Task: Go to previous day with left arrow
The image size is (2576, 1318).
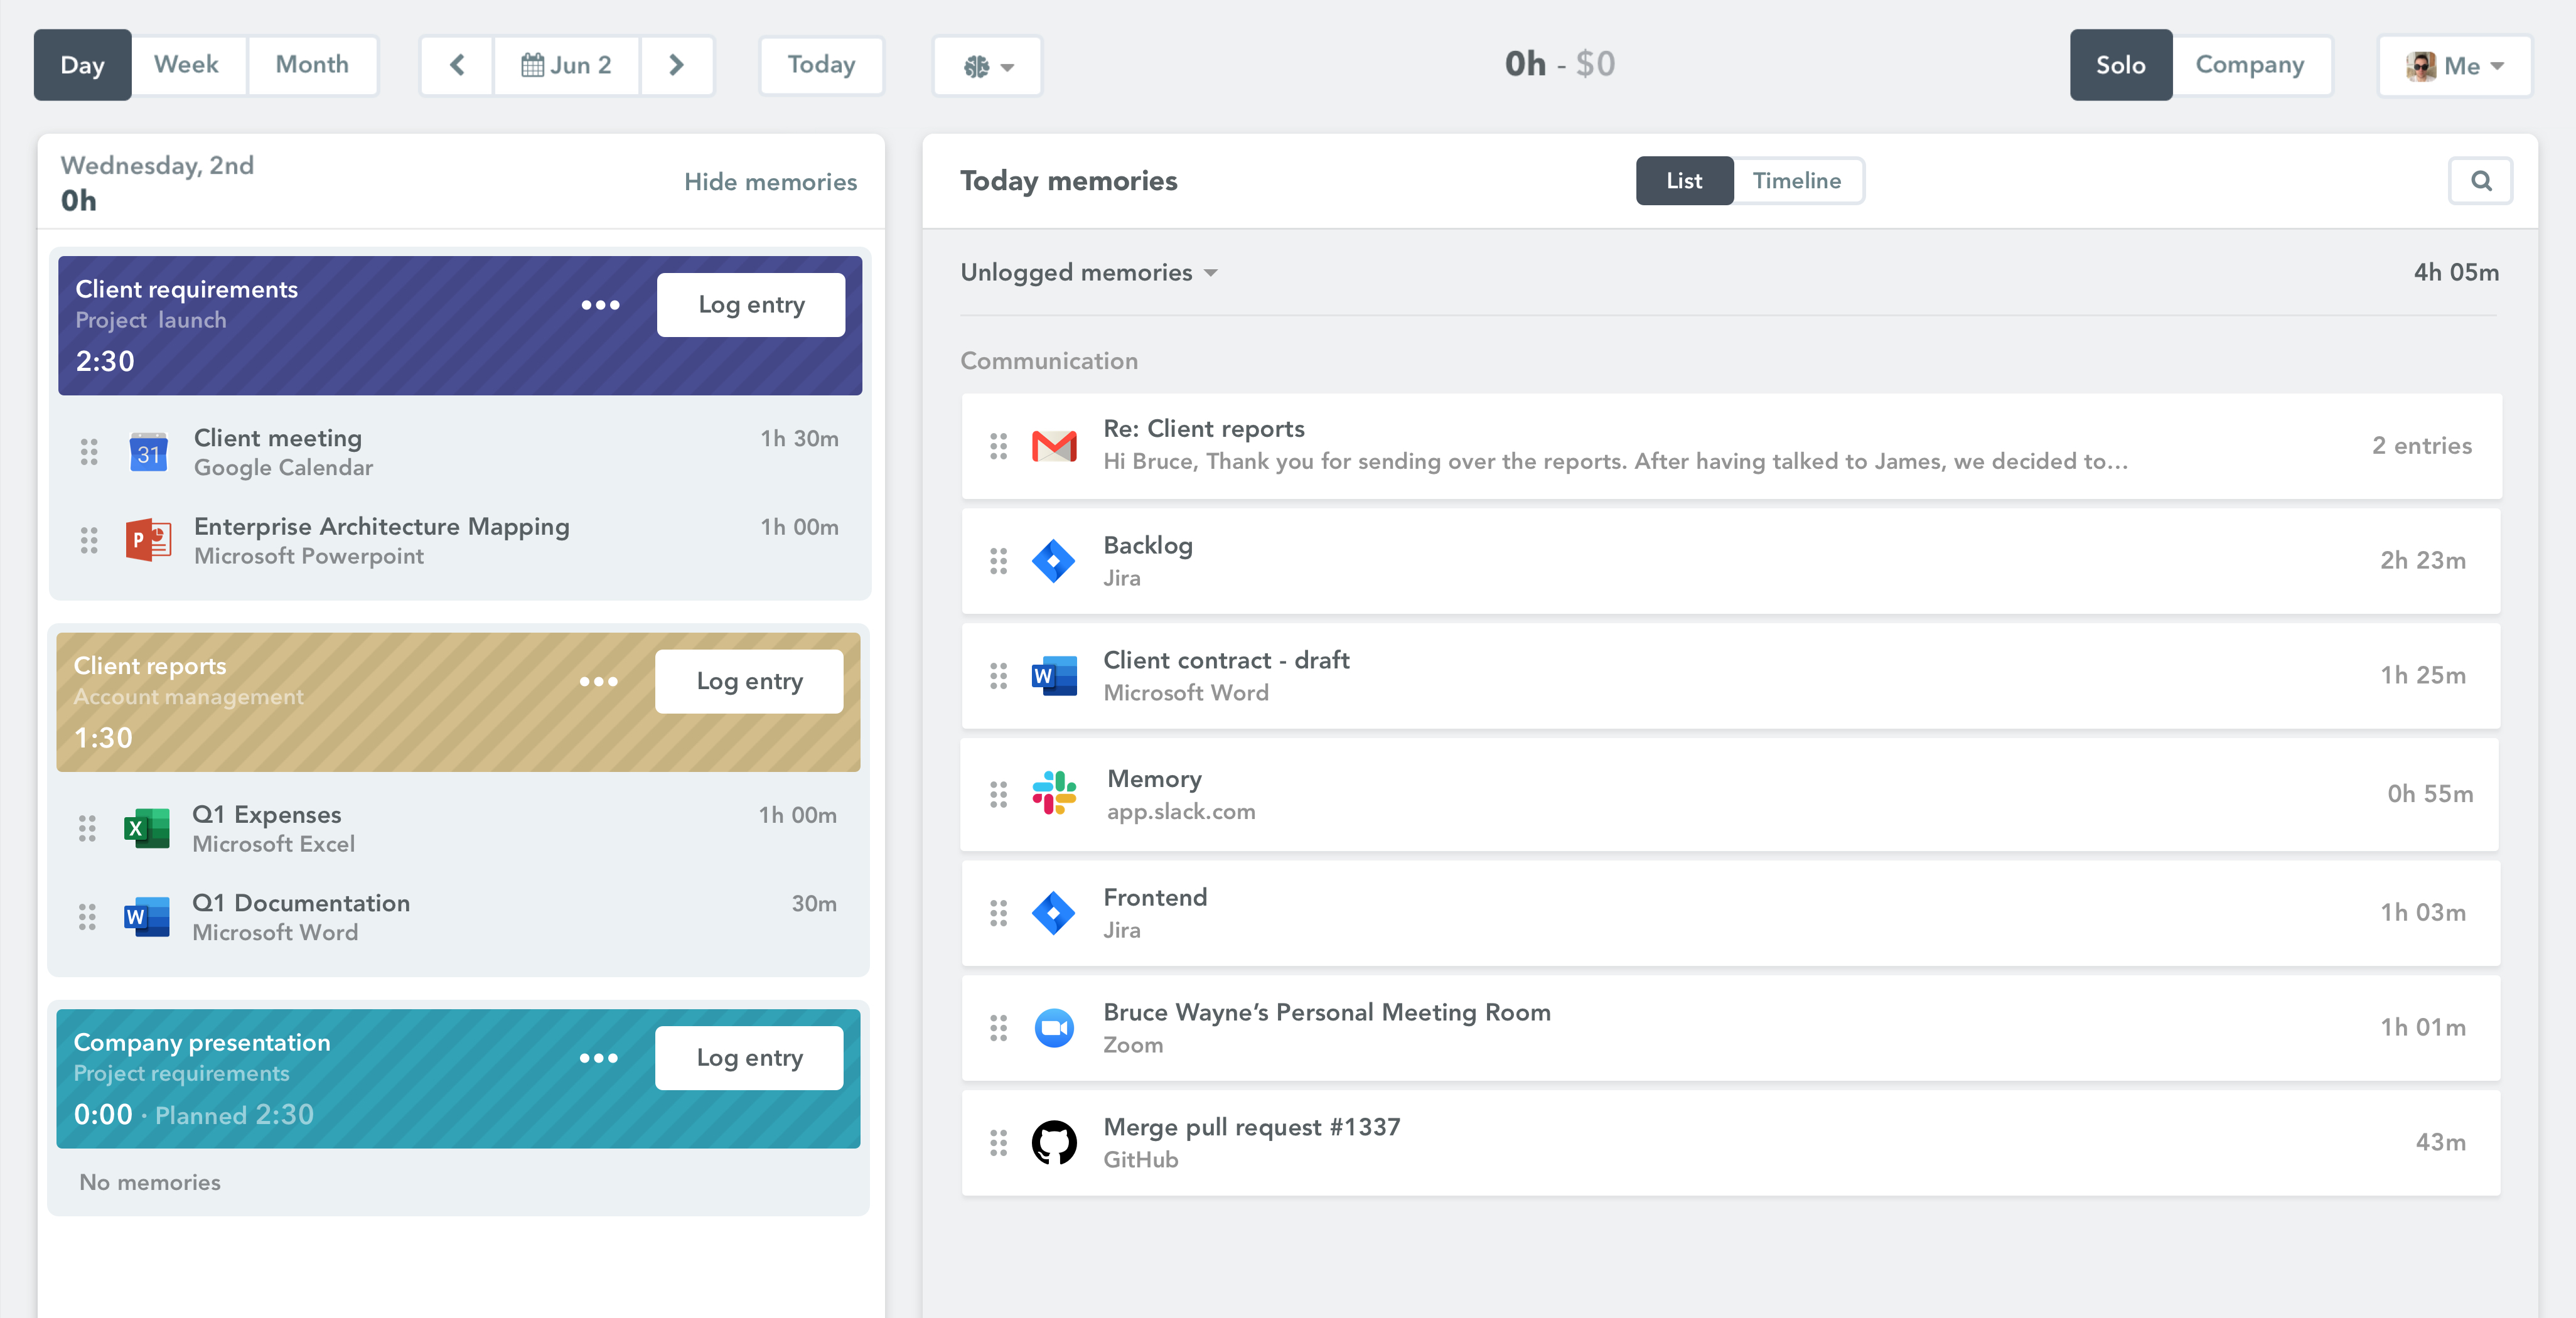Action: [457, 65]
